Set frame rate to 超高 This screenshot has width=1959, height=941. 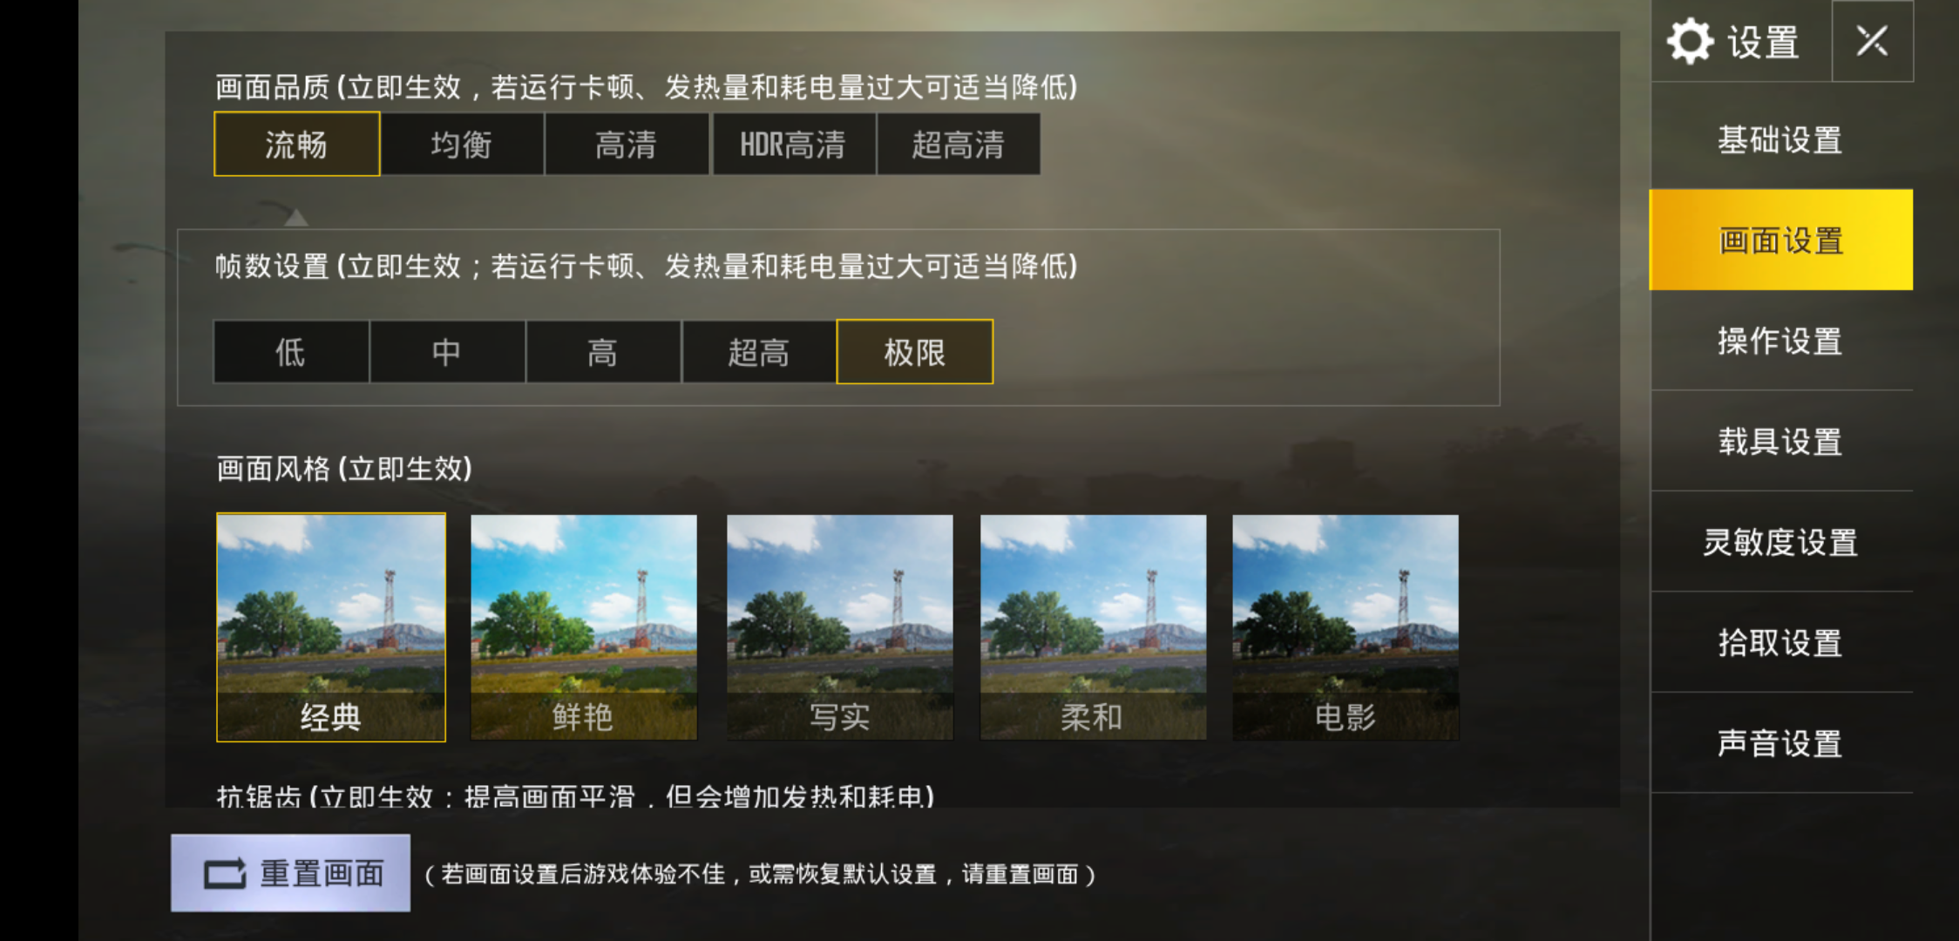pyautogui.click(x=759, y=352)
